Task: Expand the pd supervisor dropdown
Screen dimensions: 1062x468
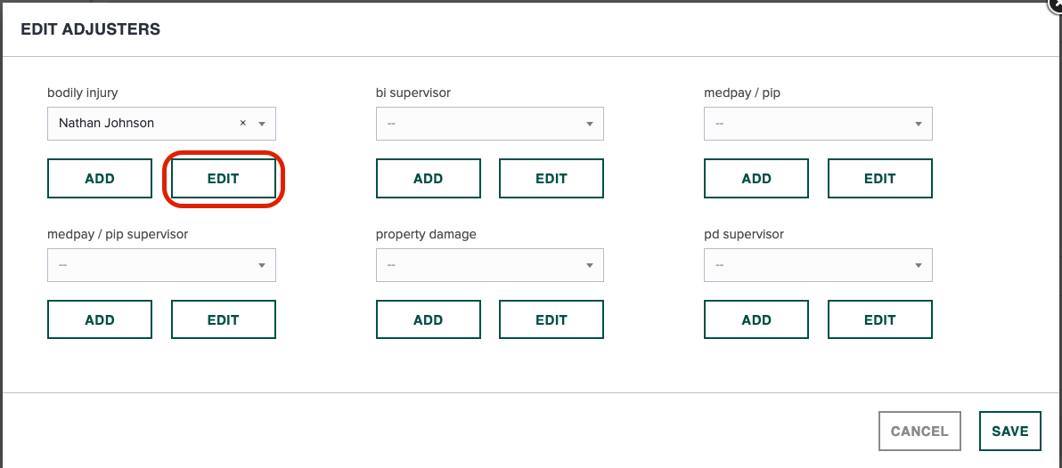Action: (x=818, y=265)
